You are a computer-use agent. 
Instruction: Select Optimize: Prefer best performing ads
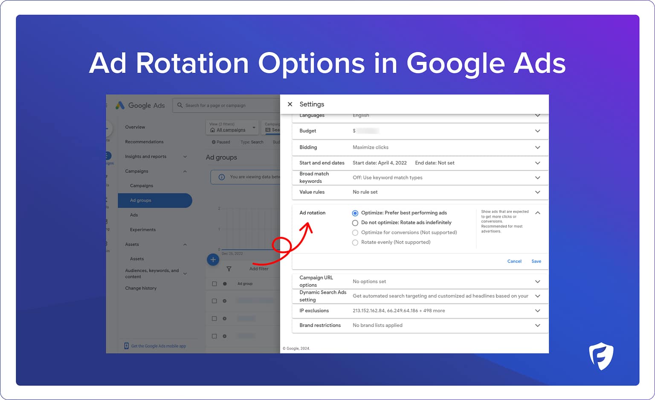point(355,213)
